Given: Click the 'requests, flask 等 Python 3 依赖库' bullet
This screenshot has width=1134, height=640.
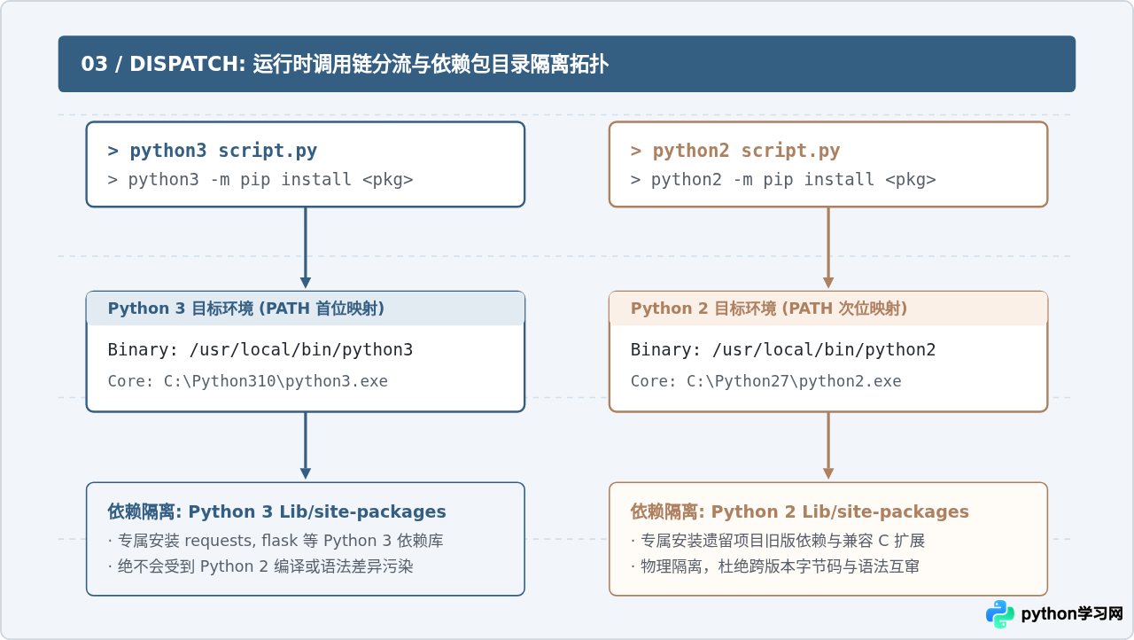Looking at the screenshot, I should click(x=276, y=541).
